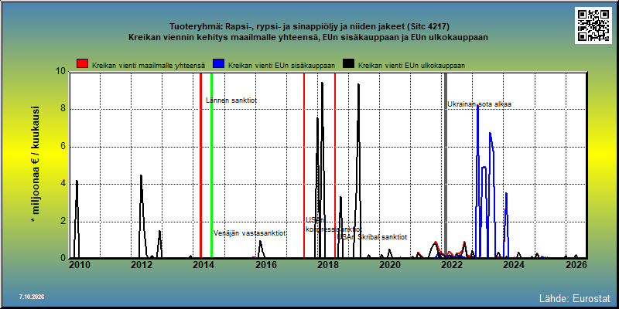Click the Ukrainan sota alkaa label
The width and height of the screenshot is (619, 309).
tap(479, 104)
